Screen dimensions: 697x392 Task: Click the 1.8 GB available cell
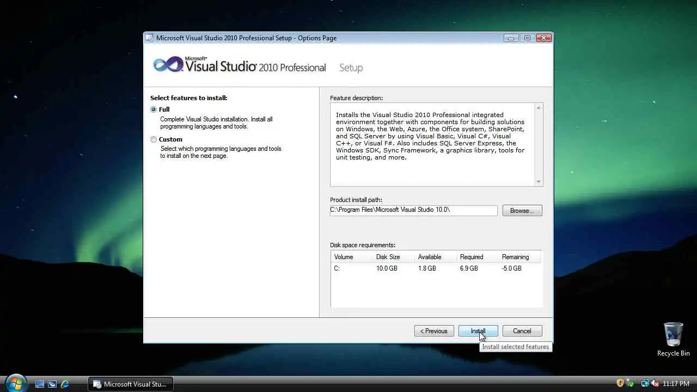coord(427,268)
